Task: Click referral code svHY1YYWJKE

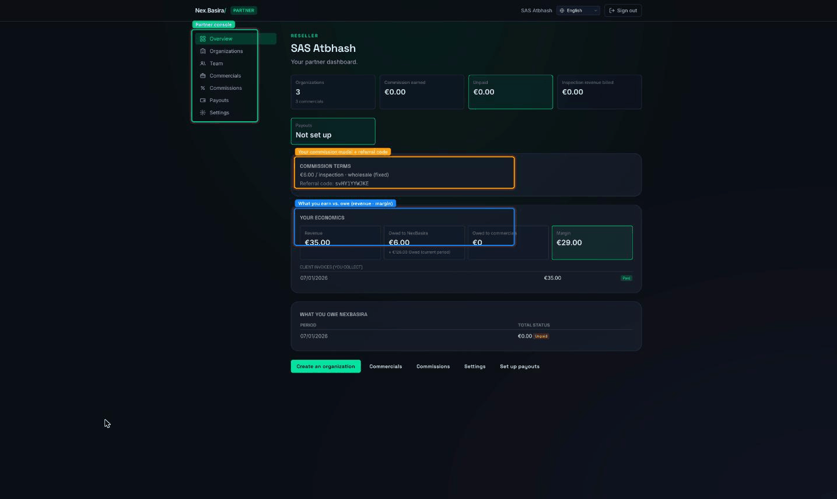Action: tap(352, 184)
